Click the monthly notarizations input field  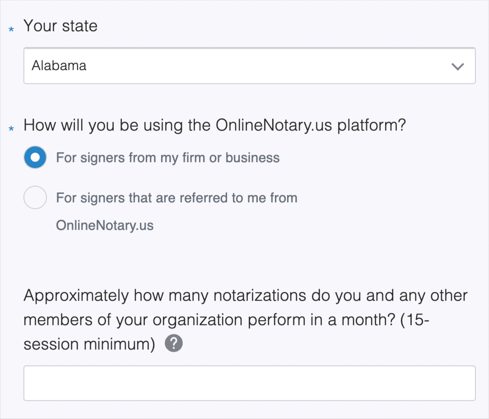pyautogui.click(x=249, y=383)
